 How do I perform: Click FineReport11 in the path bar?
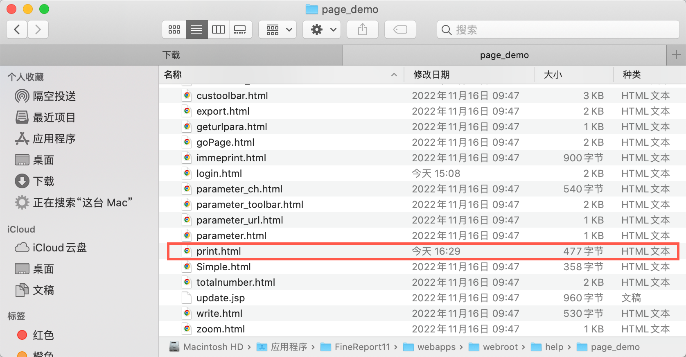coord(355,347)
